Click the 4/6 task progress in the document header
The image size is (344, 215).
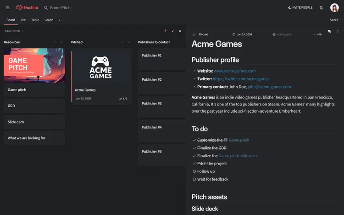click(x=317, y=34)
